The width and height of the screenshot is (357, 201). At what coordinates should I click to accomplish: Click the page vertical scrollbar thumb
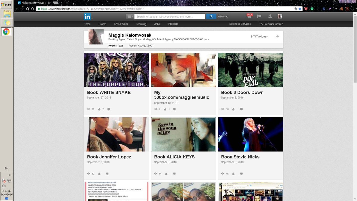[355, 49]
